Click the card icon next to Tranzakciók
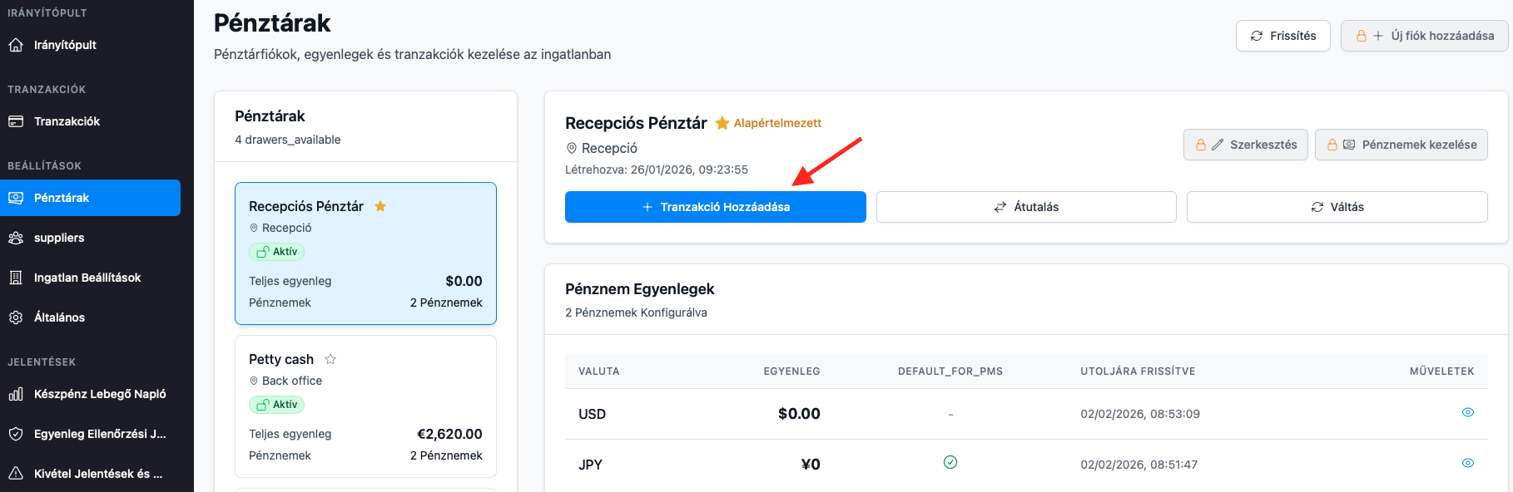The height and width of the screenshot is (492, 1513). (16, 121)
